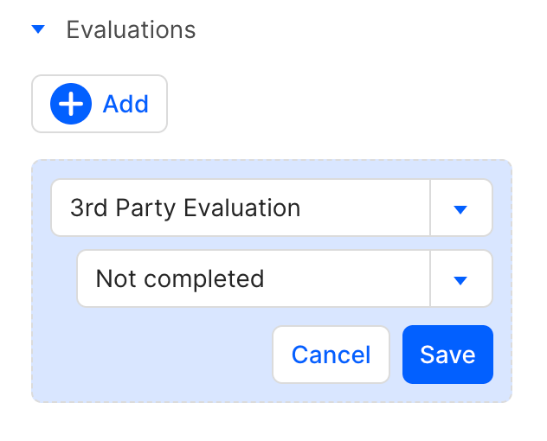Viewport: 547px width, 441px height.
Task: Click the '3rd Party Evaluation' text
Action: click(x=185, y=208)
